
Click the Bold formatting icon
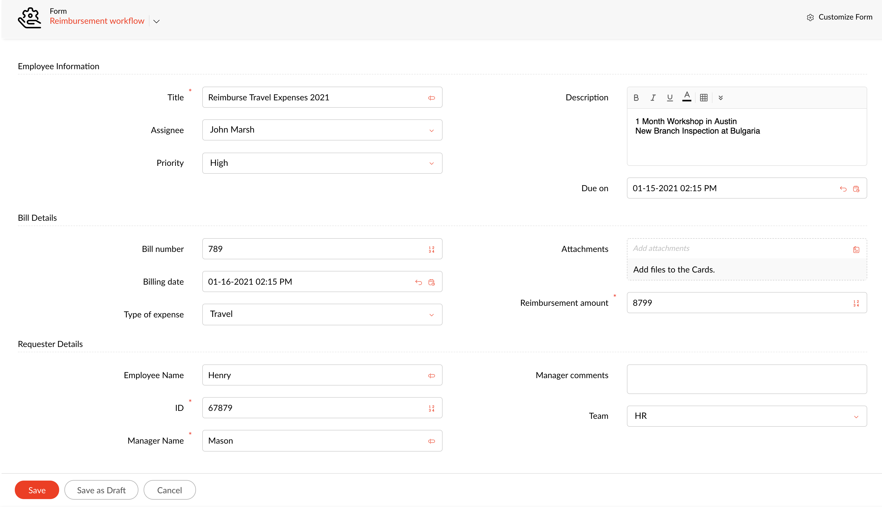[636, 98]
